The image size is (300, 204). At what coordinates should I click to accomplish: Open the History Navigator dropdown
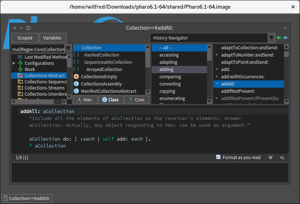click(271, 38)
